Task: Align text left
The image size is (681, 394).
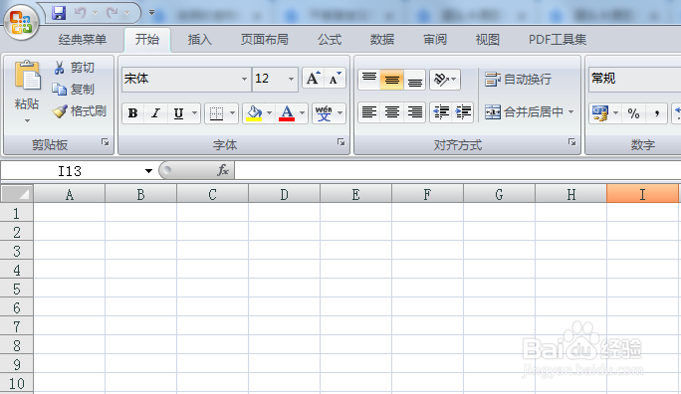Action: tap(369, 112)
